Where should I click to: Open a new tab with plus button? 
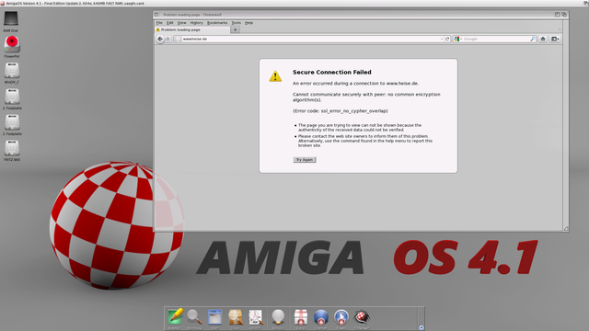(x=236, y=29)
